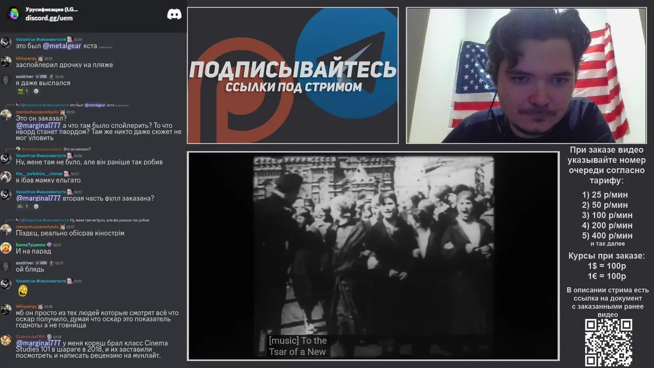Click @marginal777 mention before 'а что там было'
This screenshot has height=368, width=654.
click(x=38, y=126)
